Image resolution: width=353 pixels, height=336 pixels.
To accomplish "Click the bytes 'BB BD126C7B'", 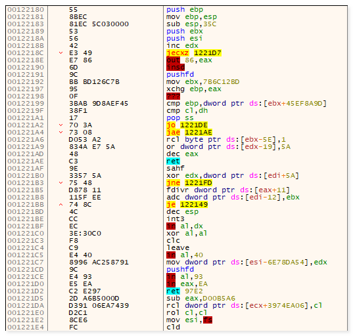I will coord(94,82).
